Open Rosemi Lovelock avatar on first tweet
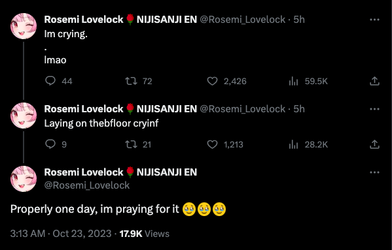 [x=24, y=26]
